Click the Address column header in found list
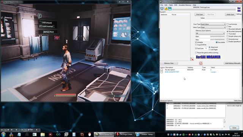Image resolution: width=243 pixels, height=137 pixels. [164, 14]
